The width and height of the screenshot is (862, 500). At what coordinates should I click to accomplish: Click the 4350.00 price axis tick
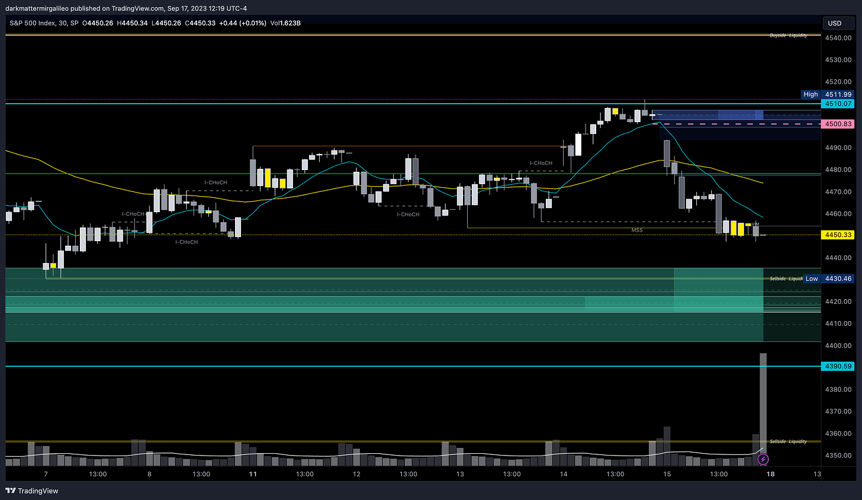tap(838, 456)
